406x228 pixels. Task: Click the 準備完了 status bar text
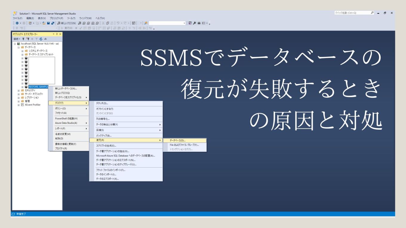click(x=21, y=214)
